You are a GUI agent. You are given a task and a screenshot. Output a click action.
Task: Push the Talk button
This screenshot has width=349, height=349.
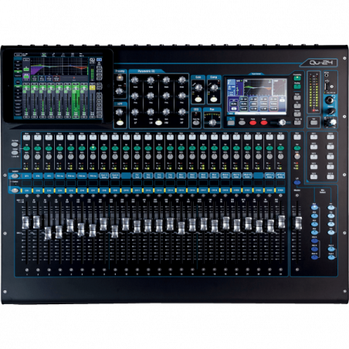[x=313, y=123]
